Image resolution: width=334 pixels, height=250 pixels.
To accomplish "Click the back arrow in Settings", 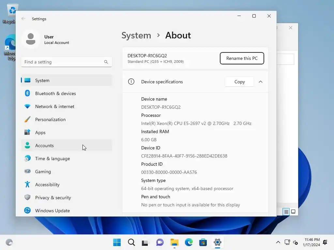I will pos(23,19).
